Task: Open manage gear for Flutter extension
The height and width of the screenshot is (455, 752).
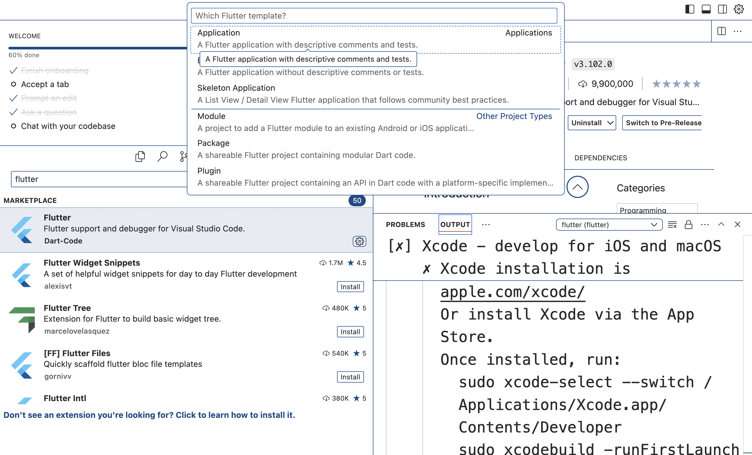Action: coord(360,241)
